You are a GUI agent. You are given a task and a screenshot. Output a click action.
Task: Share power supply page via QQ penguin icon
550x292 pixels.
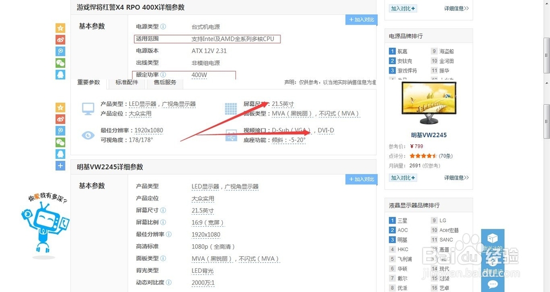pos(61,75)
